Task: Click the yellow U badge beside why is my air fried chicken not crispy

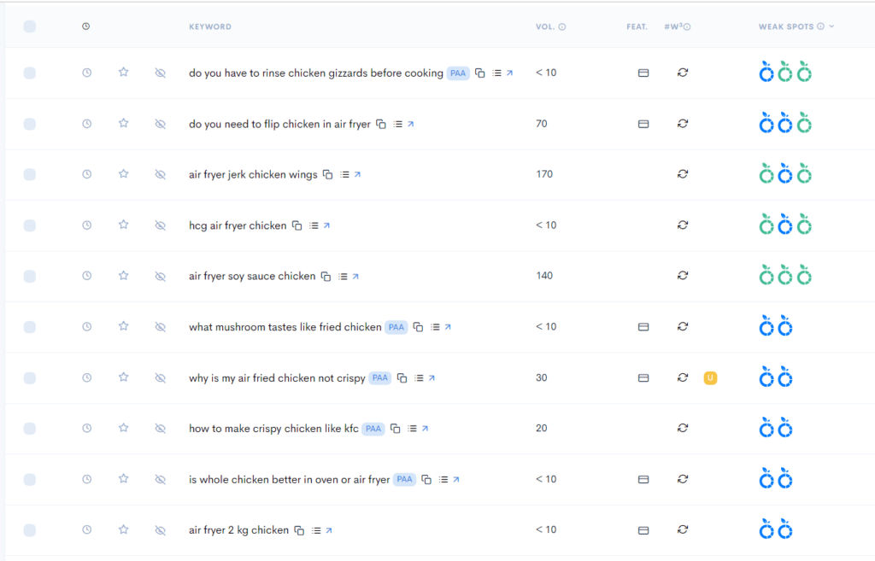Action: click(710, 377)
